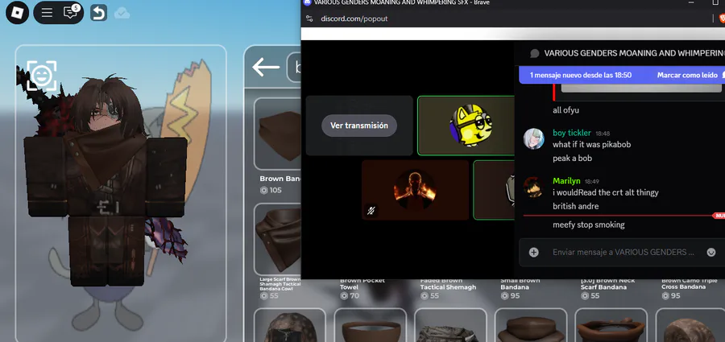Click the 'peak a bob' message
This screenshot has height=342, width=725.
[x=572, y=159]
